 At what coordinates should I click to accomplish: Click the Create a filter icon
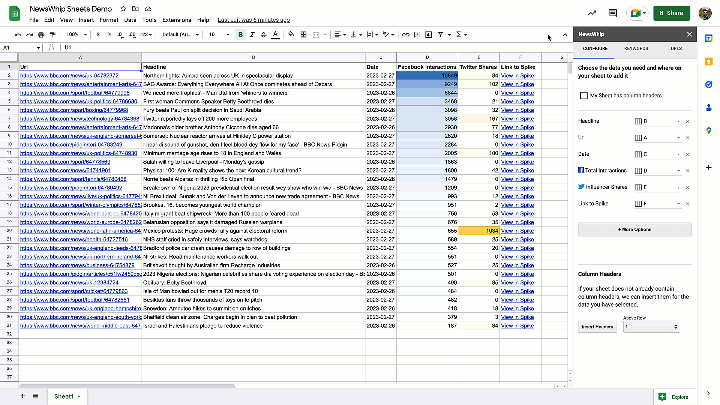tap(441, 34)
